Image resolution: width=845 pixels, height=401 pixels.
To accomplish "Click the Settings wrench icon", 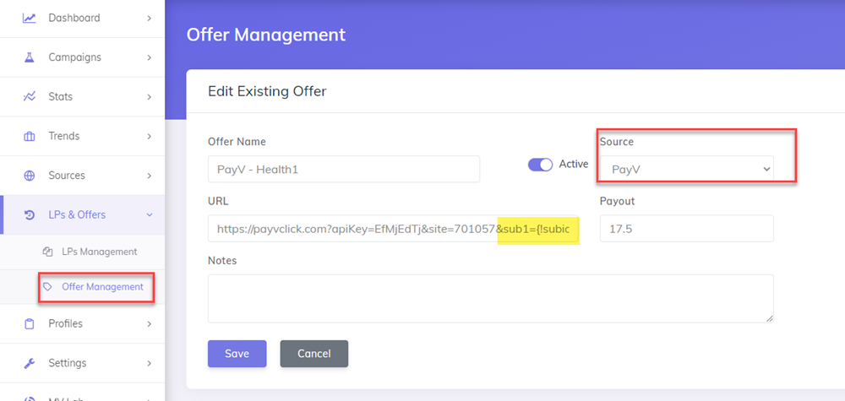I will pos(29,363).
